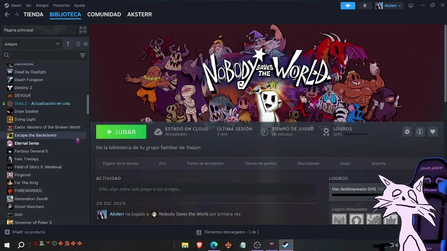The height and width of the screenshot is (251, 447).
Task: Open the downloads status icon
Action: [199, 232]
